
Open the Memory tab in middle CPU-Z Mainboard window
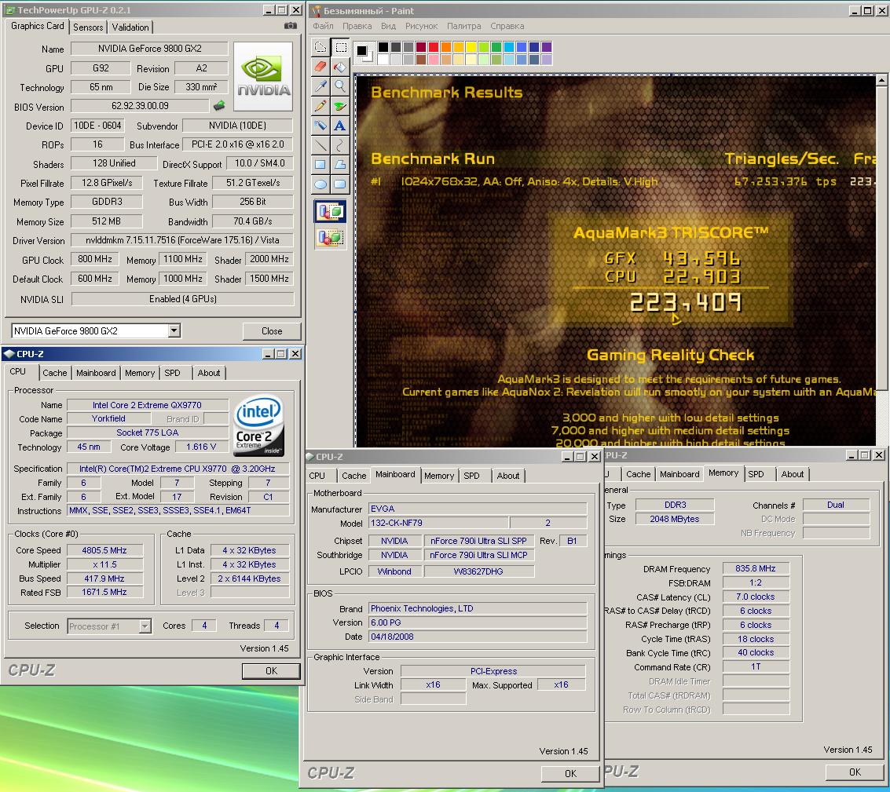439,476
